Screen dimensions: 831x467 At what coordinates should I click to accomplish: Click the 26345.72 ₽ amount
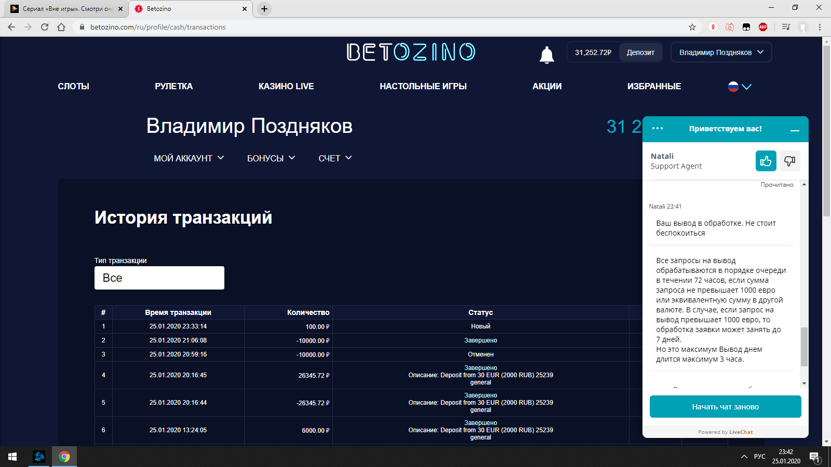click(314, 375)
